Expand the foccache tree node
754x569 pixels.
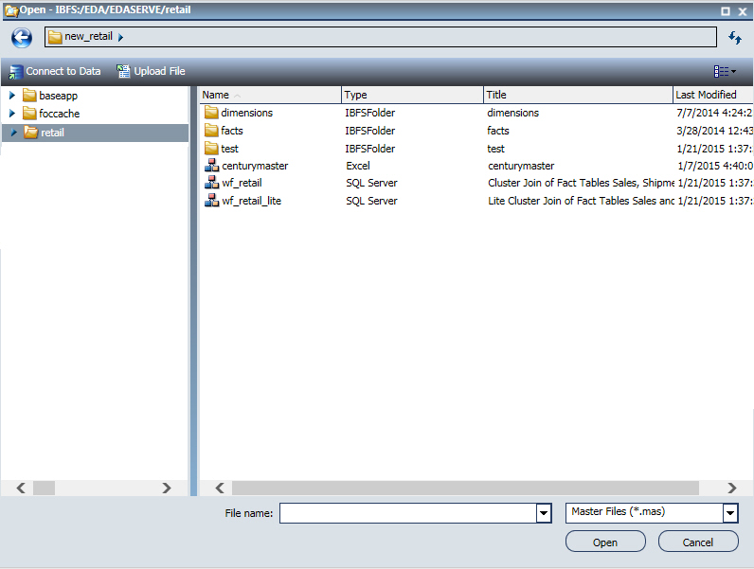tap(12, 114)
